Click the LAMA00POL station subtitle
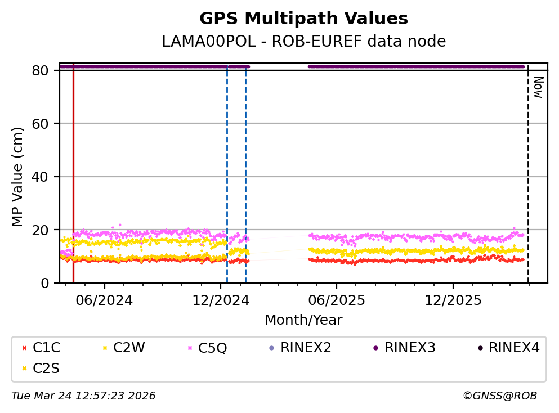This screenshot has height=413, width=559. (303, 42)
